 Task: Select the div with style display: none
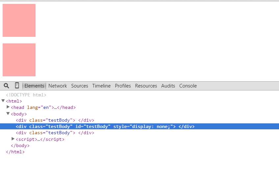(139, 126)
